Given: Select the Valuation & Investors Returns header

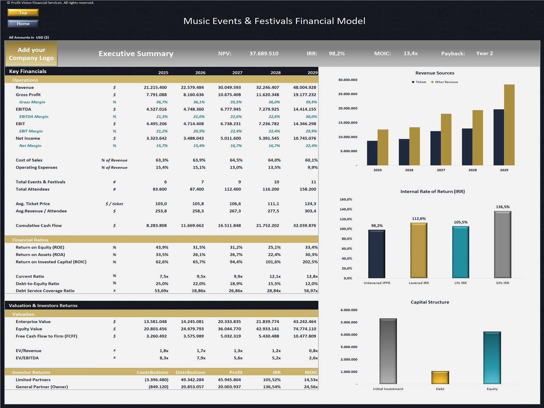Looking at the screenshot, I should click(43, 305).
